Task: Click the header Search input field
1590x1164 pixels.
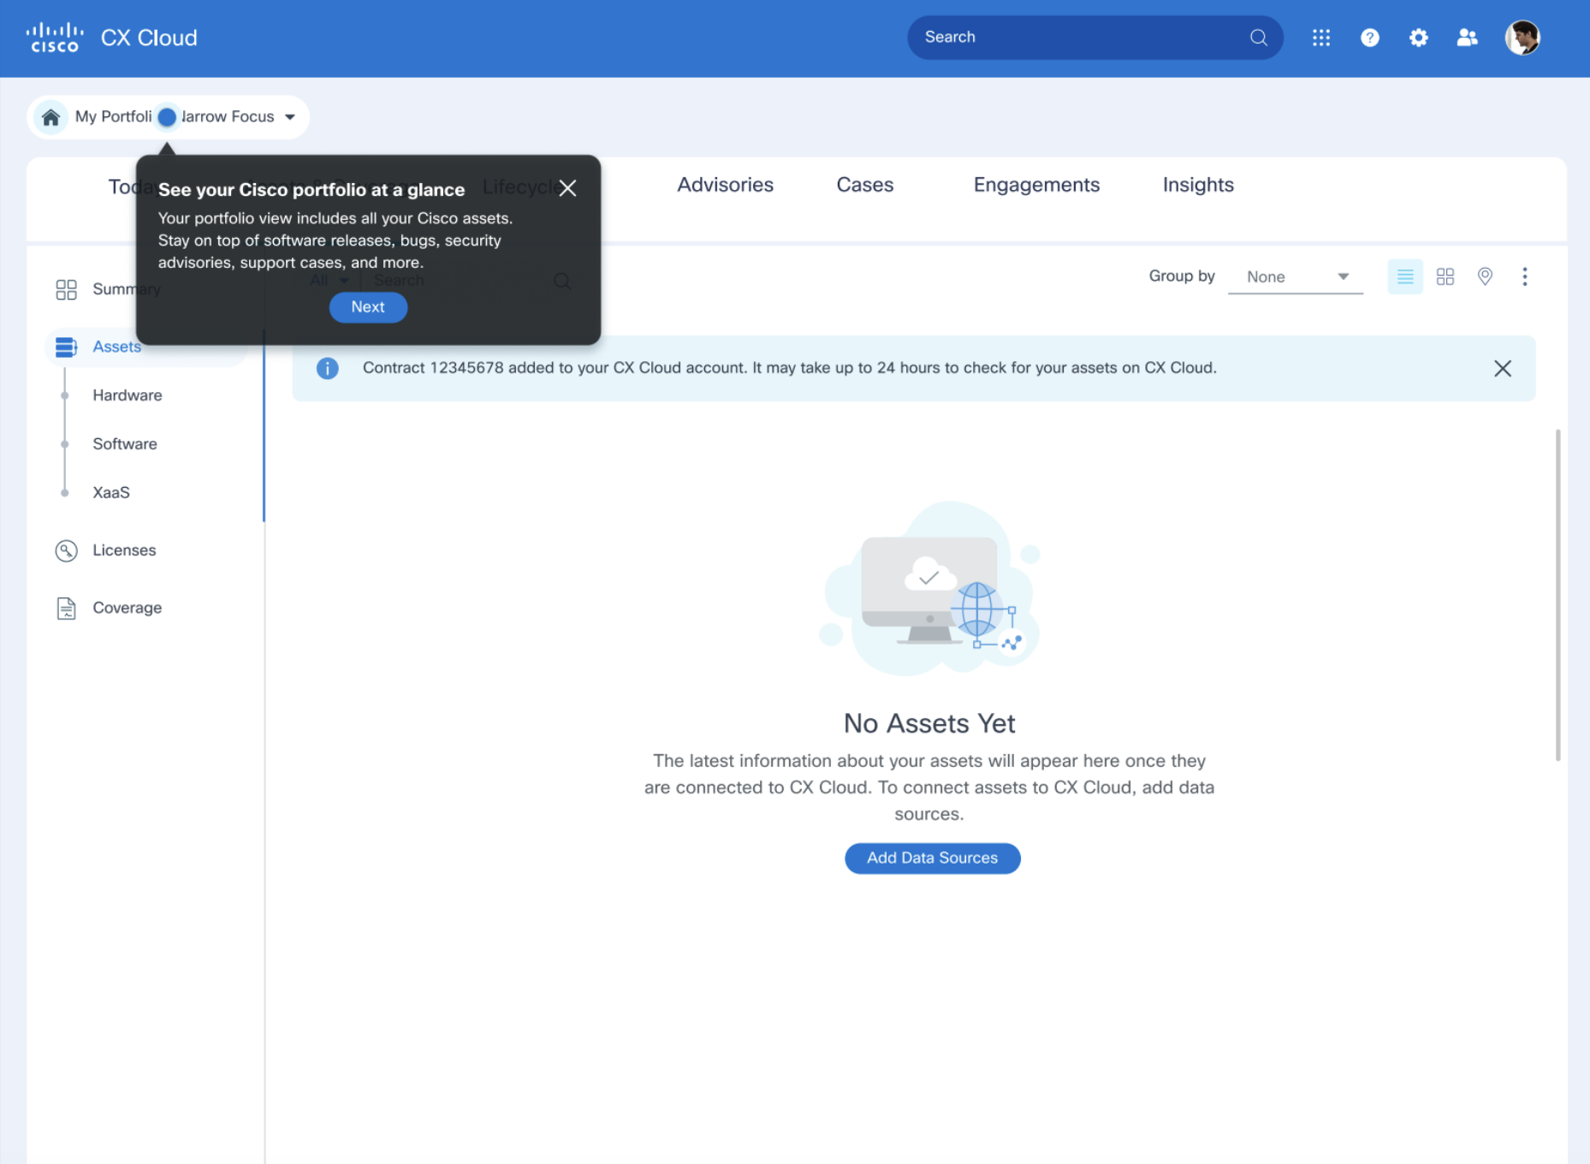Action: tap(1095, 38)
